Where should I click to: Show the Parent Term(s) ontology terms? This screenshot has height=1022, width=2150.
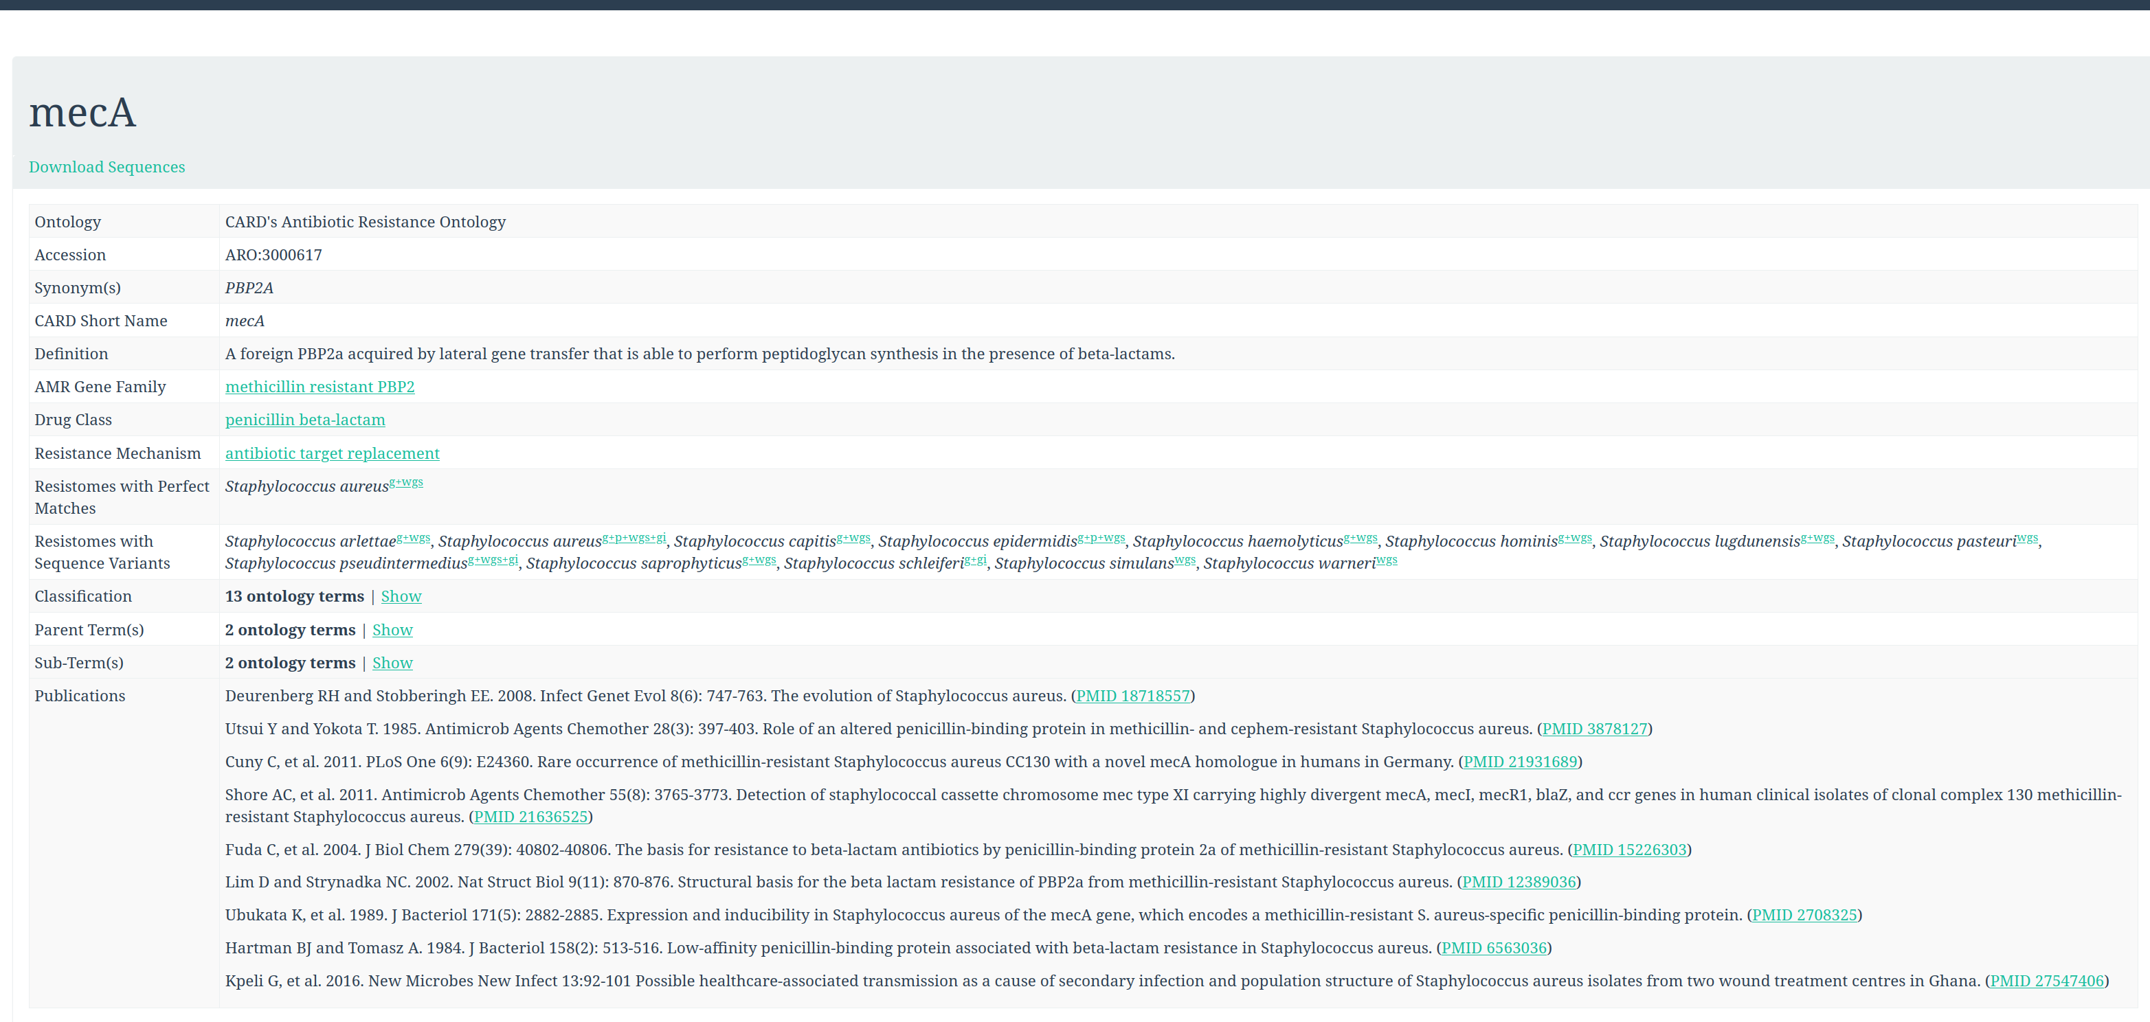[x=392, y=630]
